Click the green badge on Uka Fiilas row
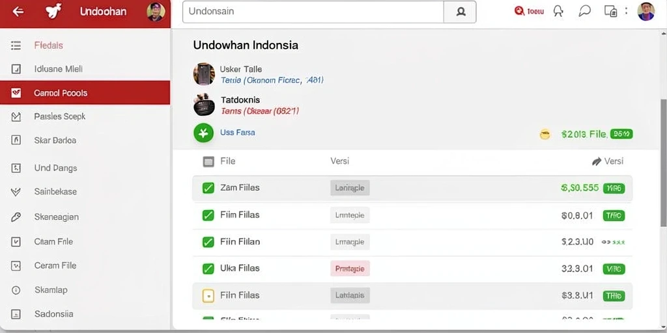 pos(614,269)
